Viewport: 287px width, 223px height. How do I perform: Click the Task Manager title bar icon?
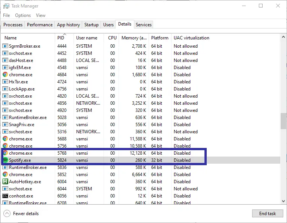tap(6, 6)
